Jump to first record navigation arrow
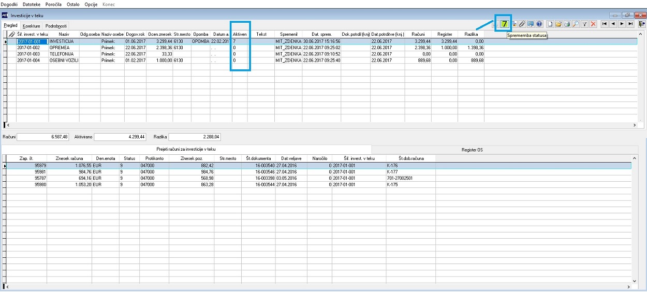Screen dimensions: 647x292 click(605, 24)
